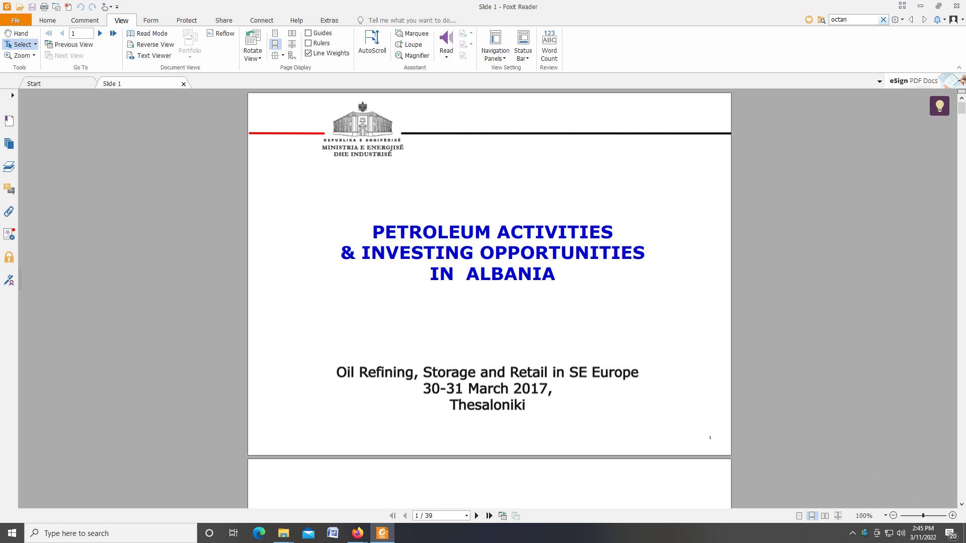The image size is (966, 543).
Task: Uncheck Line Weights
Action: [x=308, y=53]
